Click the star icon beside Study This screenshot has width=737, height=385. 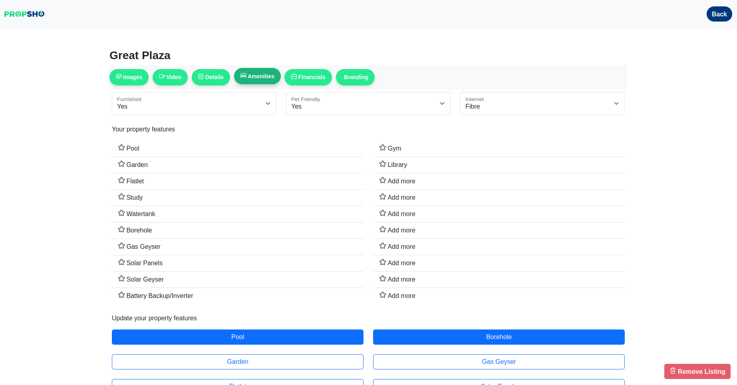(121, 196)
